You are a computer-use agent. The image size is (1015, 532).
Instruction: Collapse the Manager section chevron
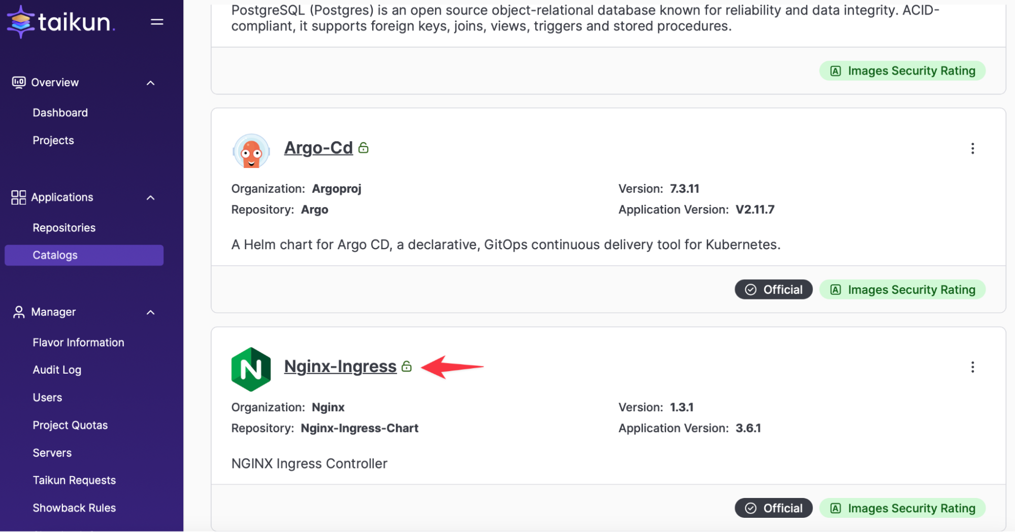tap(150, 312)
